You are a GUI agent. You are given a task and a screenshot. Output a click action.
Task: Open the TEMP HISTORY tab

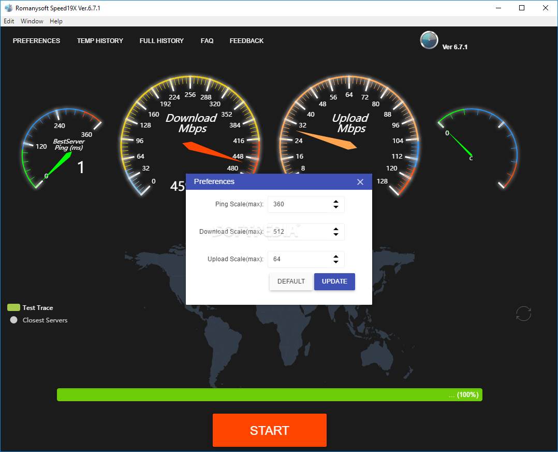[x=100, y=40]
